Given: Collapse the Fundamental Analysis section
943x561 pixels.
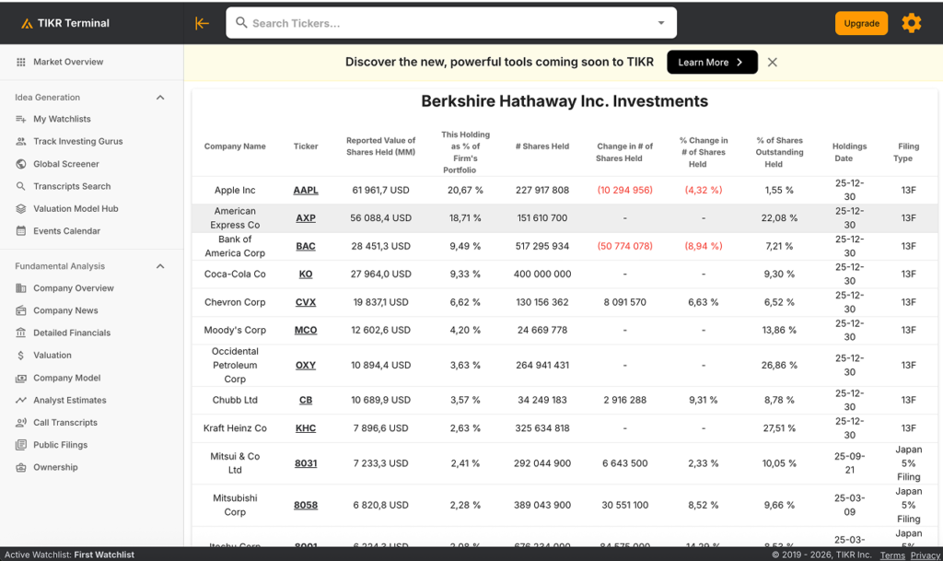Looking at the screenshot, I should tap(160, 267).
